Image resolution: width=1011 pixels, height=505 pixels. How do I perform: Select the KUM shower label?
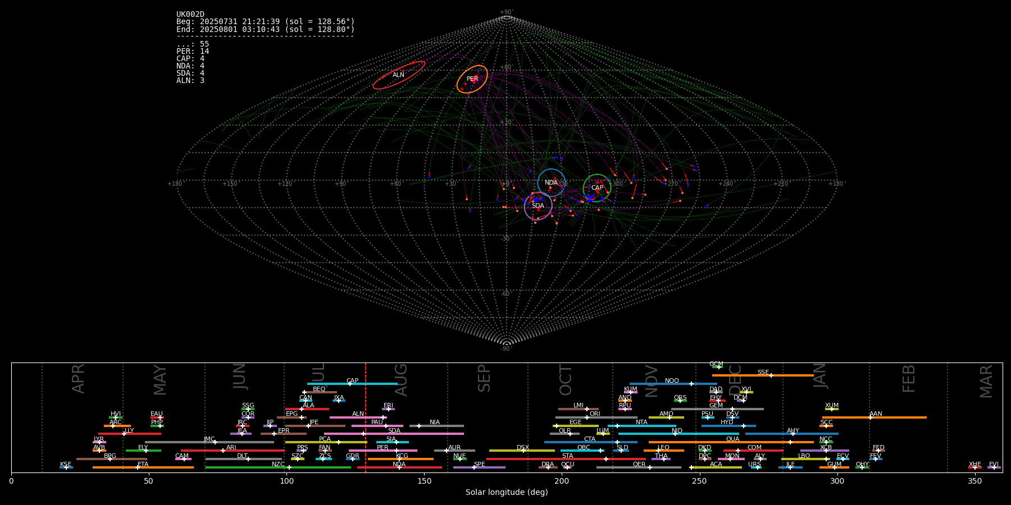point(631,389)
